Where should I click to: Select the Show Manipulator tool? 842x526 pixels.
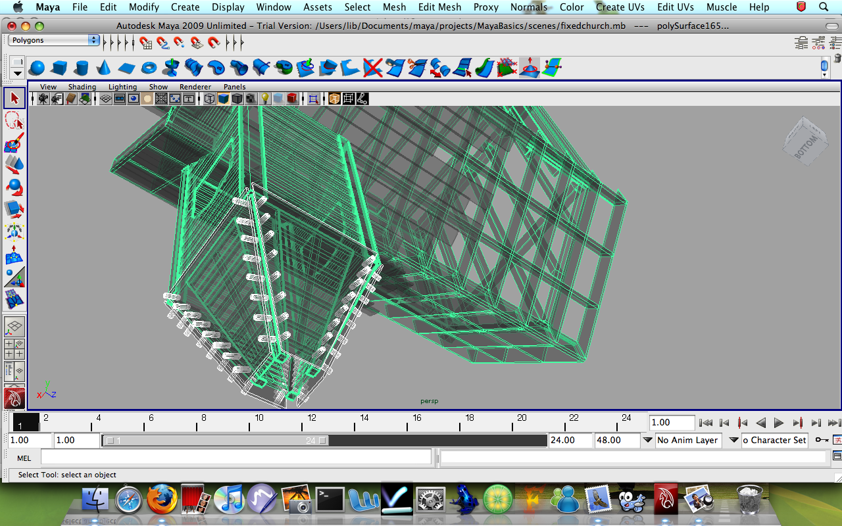pos(14,277)
